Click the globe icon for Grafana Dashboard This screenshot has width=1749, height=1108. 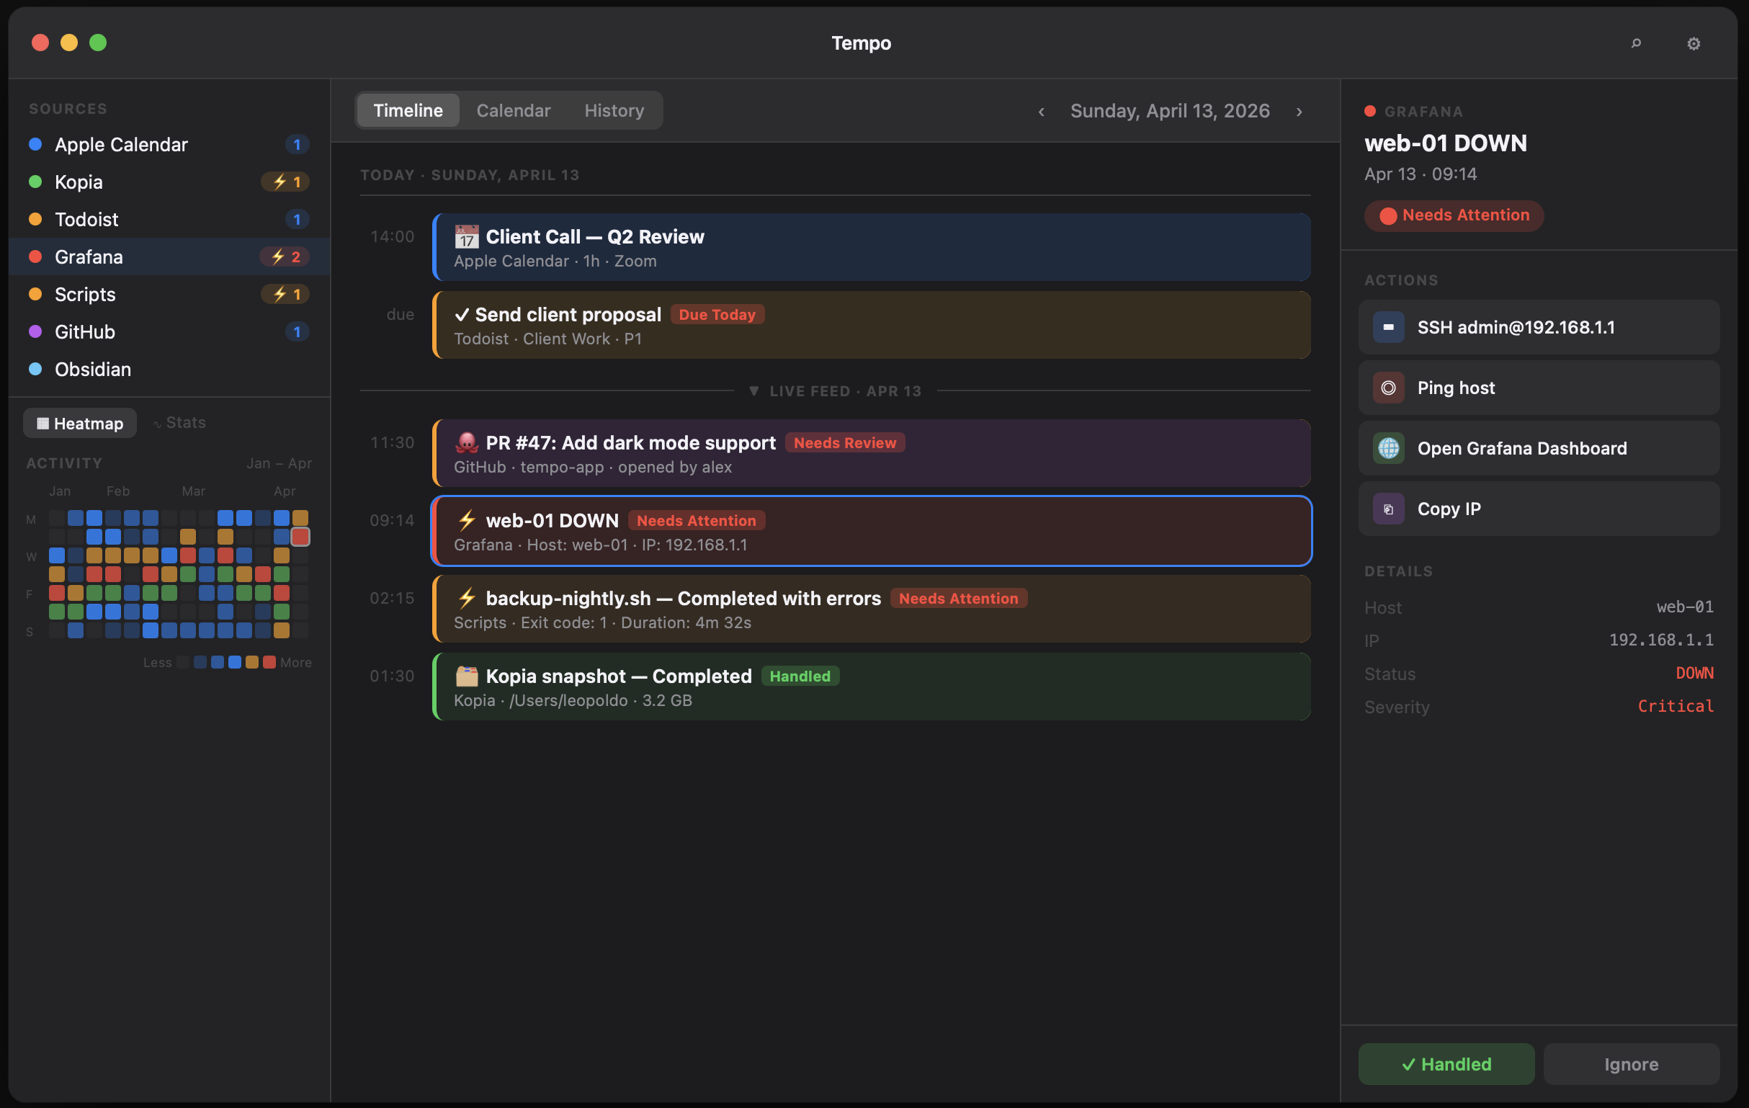coord(1388,448)
